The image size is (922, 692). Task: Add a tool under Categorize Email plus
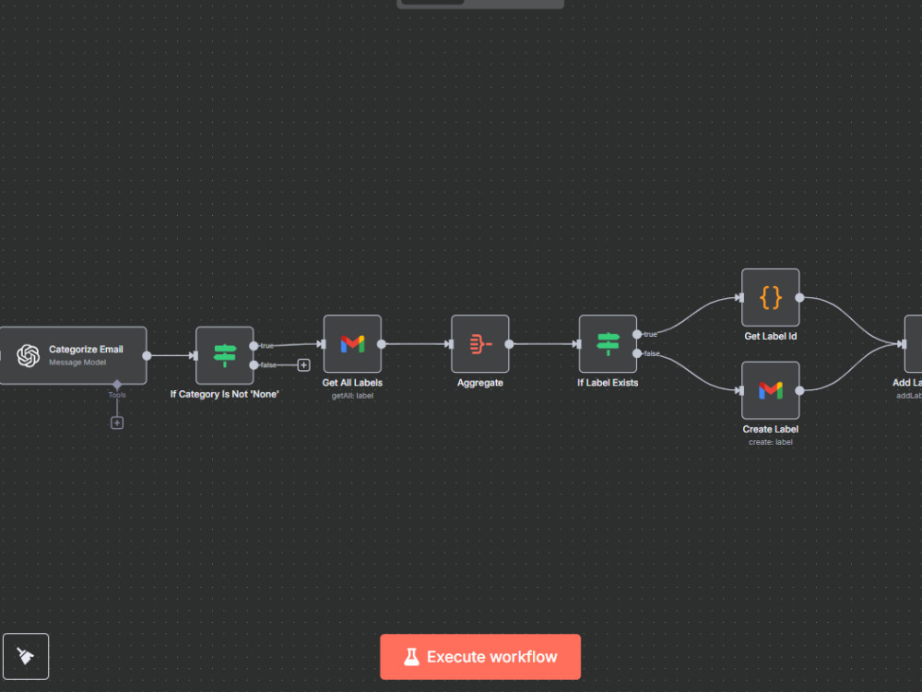coord(117,423)
